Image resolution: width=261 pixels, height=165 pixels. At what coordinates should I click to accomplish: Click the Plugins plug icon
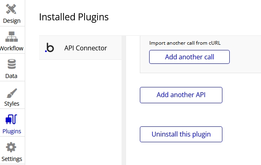(x=11, y=119)
